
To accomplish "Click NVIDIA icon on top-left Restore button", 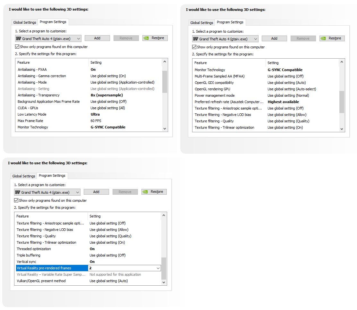I will (x=146, y=38).
